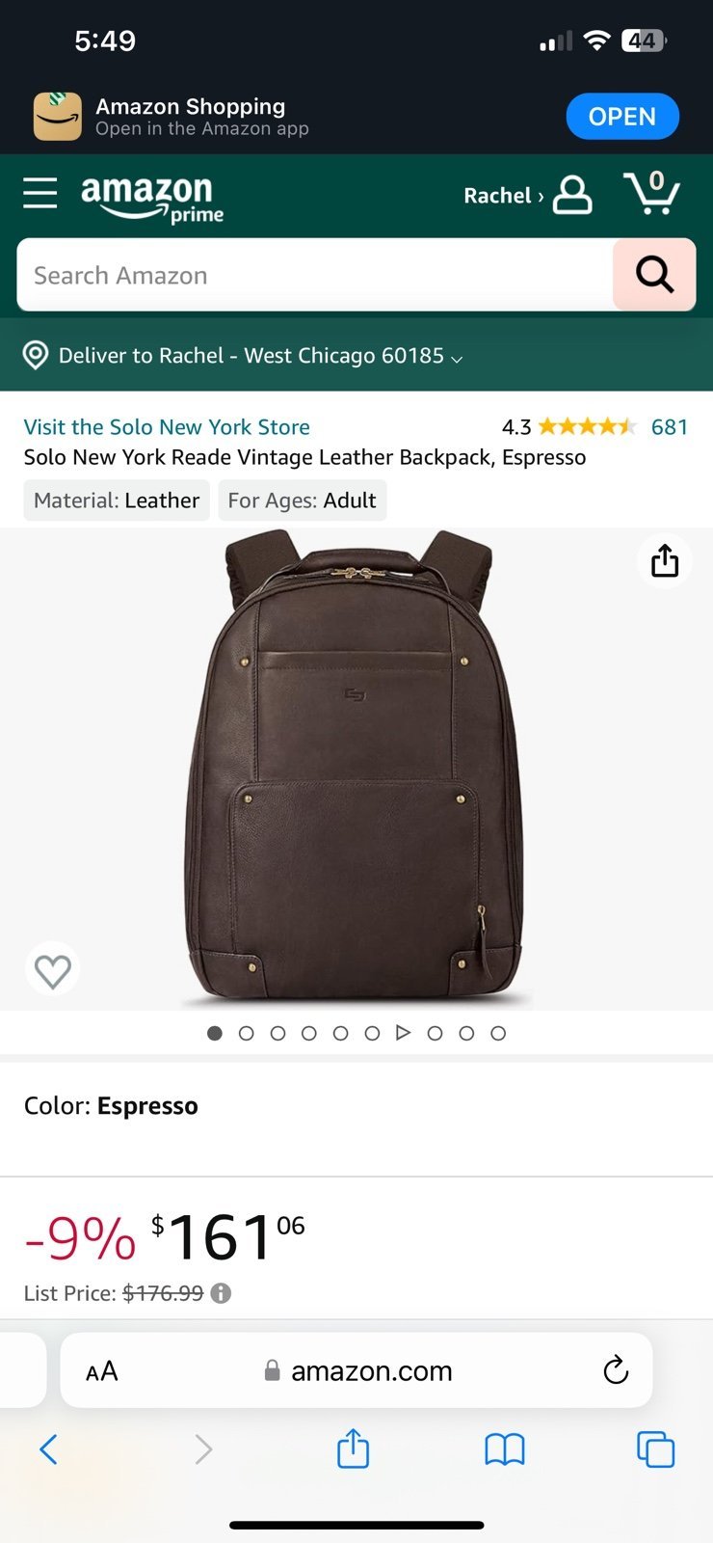Tap the Safari reload page icon
The height and width of the screenshot is (1543, 713).
coord(616,1369)
